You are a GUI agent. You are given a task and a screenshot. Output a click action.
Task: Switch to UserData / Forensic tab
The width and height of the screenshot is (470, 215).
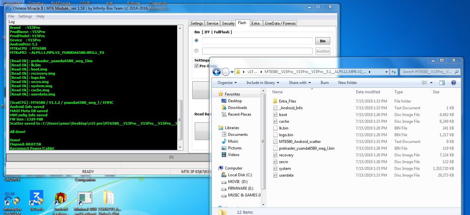click(x=280, y=23)
